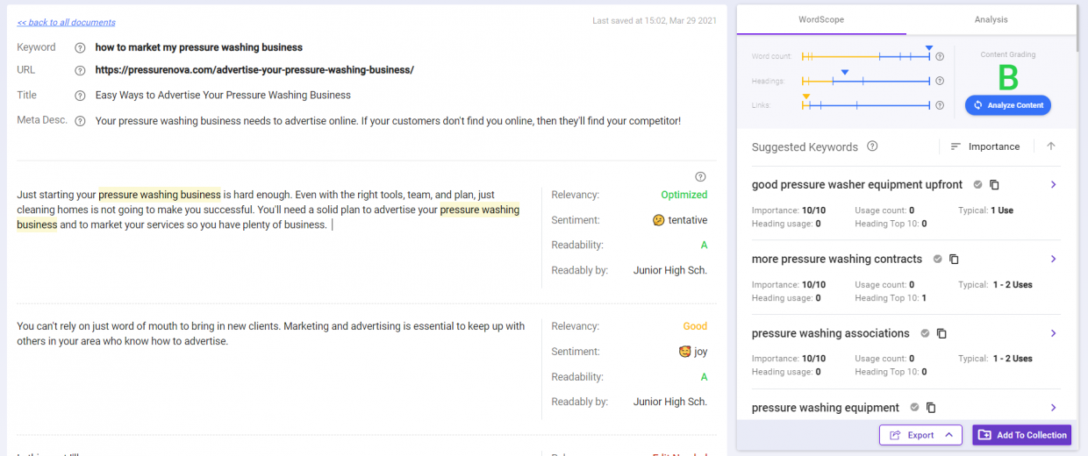1088x456 pixels.
Task: Click help icon next to URL
Action: point(80,70)
